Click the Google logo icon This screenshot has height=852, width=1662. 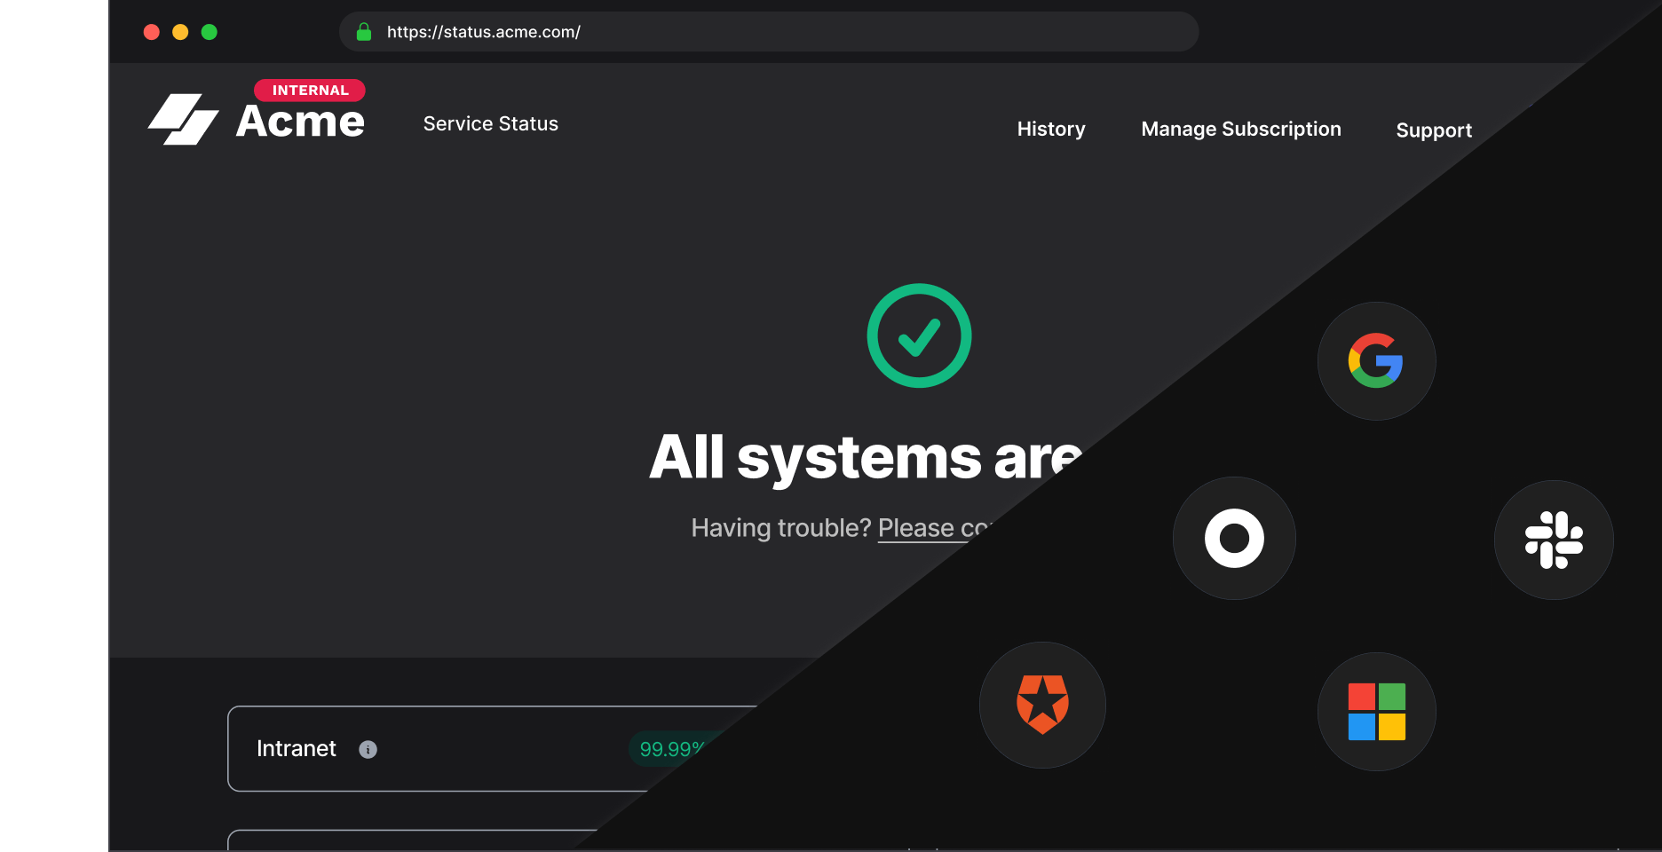[1376, 360]
